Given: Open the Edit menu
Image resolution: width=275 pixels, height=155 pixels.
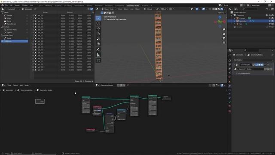Looking at the screenshot, I should [x=11, y=5].
